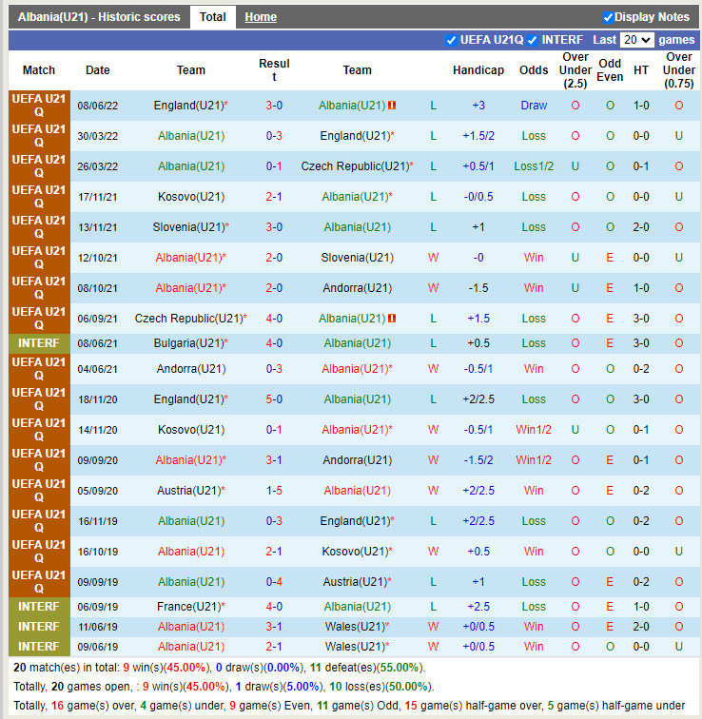Click the Handicap column header
702x719 pixels.
coord(478,70)
